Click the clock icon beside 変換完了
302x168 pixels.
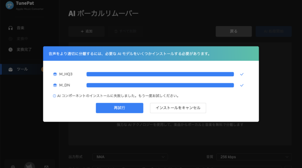point(10,49)
